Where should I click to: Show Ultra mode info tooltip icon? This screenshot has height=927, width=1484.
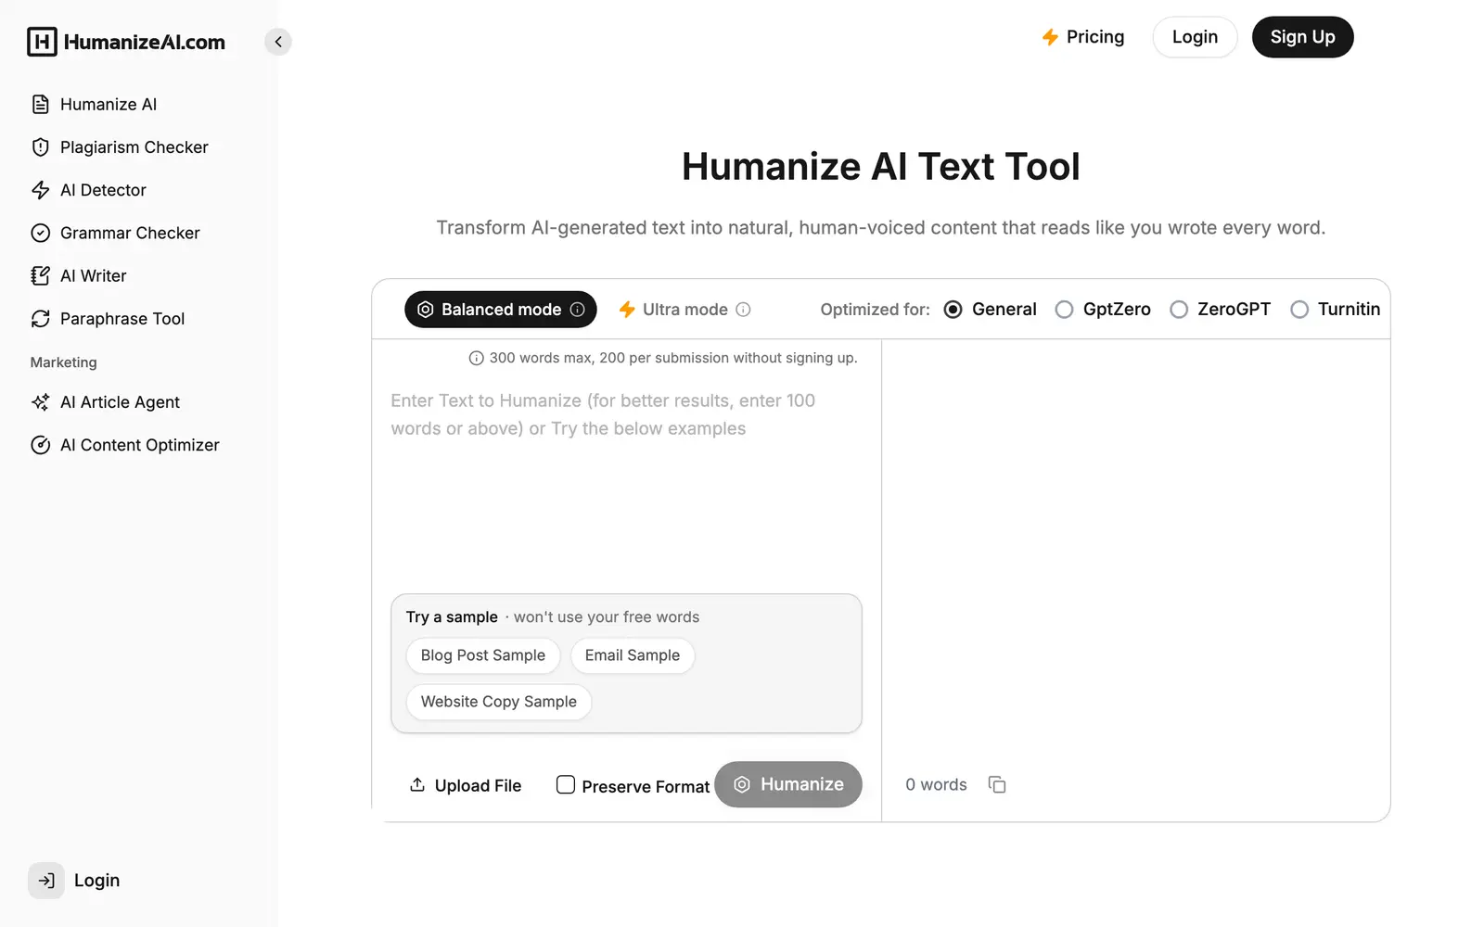(743, 310)
